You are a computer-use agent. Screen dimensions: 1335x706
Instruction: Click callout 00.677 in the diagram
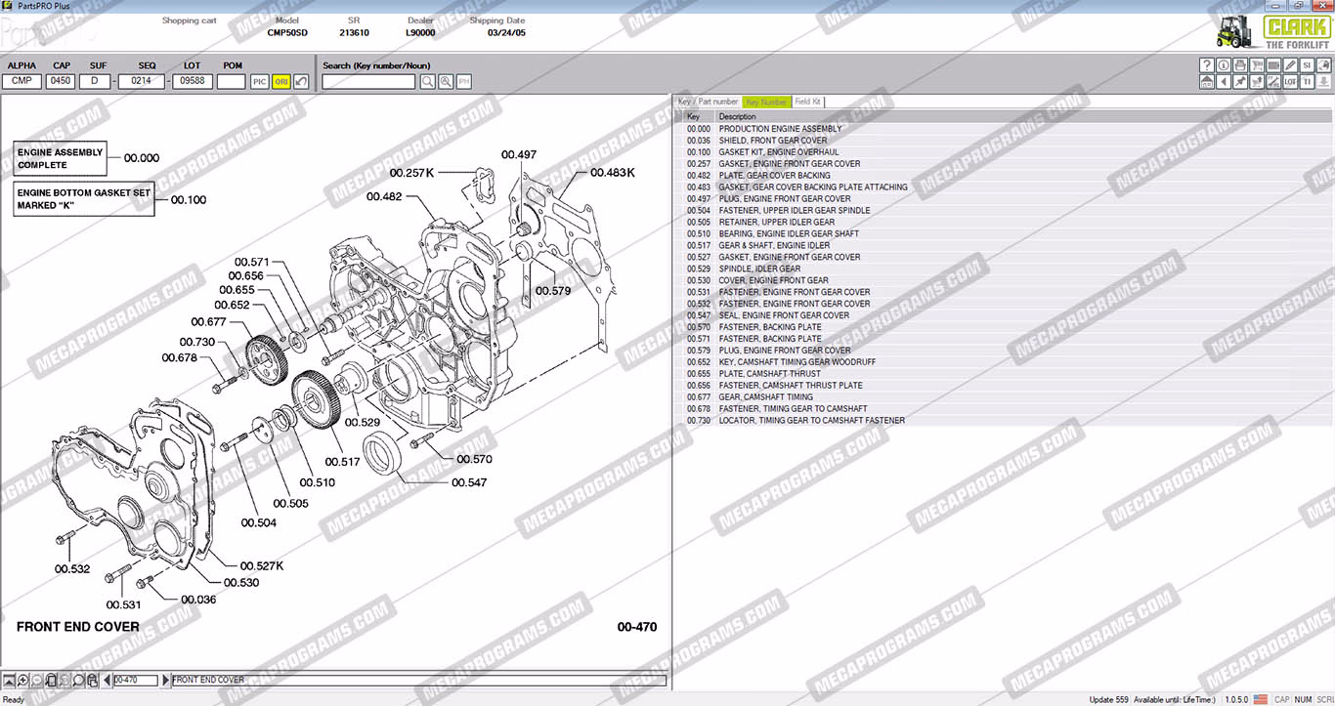point(209,322)
